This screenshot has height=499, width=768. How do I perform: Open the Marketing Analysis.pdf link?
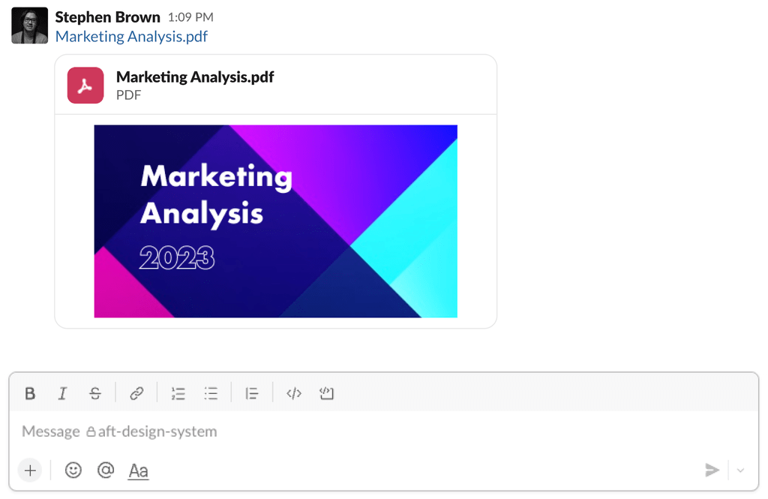(x=131, y=36)
